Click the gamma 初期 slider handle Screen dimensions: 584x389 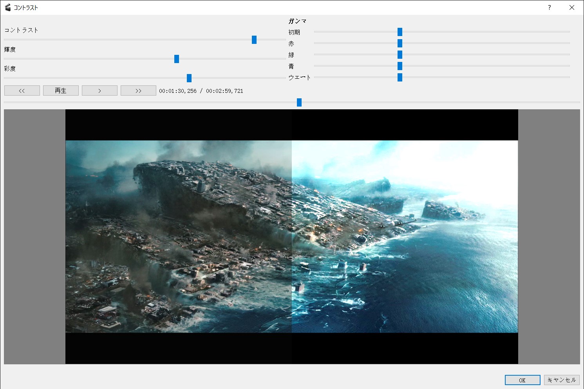click(400, 32)
